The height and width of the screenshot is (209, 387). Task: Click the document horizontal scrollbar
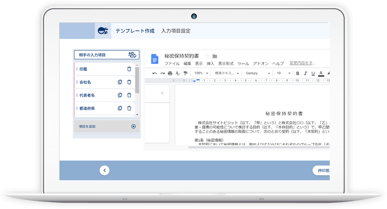point(259,147)
